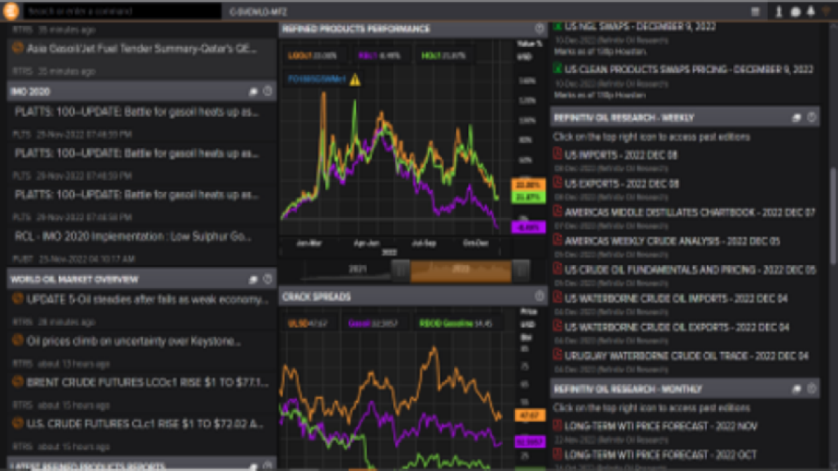Click the popout icon on the IMO 2020 panel

[x=253, y=91]
